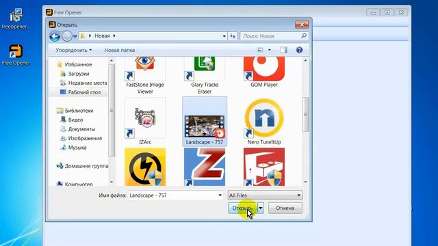Image resolution: width=438 pixels, height=246 pixels.
Task: Click the Refresh button beside address bar
Action: point(233,36)
